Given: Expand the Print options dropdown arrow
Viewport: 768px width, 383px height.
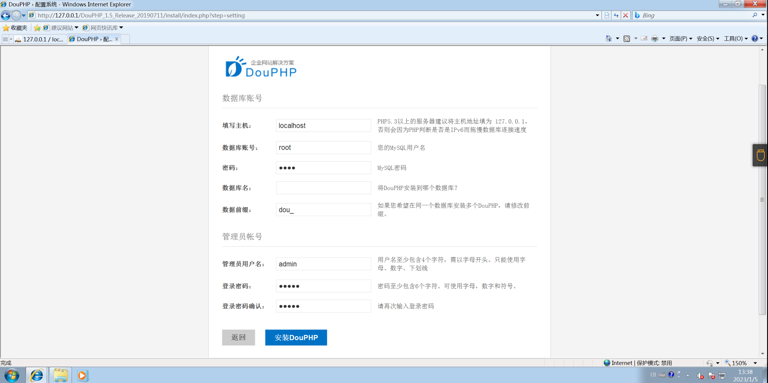Looking at the screenshot, I should [664, 39].
